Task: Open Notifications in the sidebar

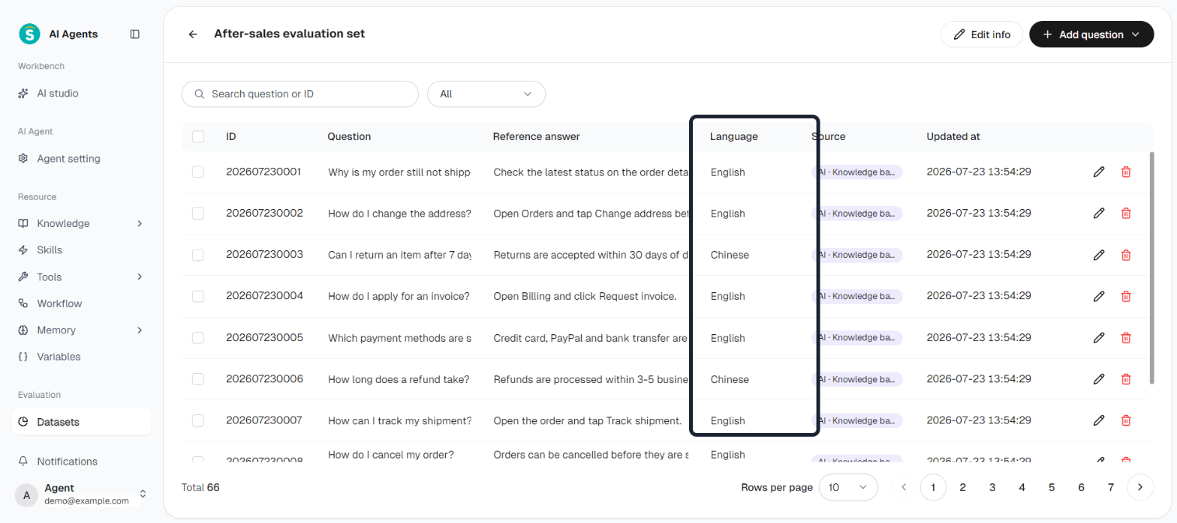Action: pos(81,462)
